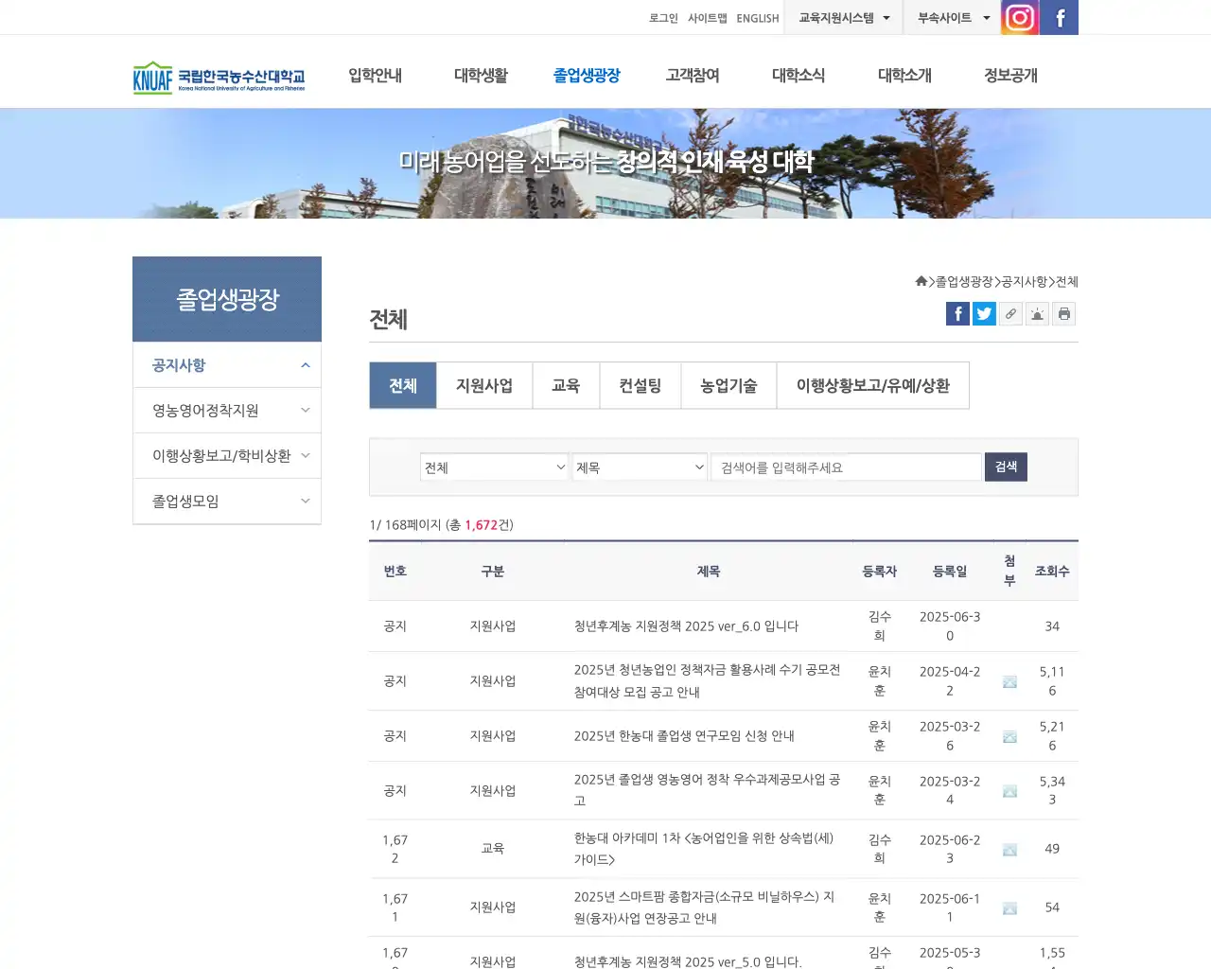Open the 대학생활 main menu
This screenshot has height=969, width=1211.
[481, 75]
